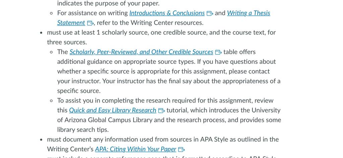Open the Introductions & Conclusions link

pyautogui.click(x=167, y=13)
